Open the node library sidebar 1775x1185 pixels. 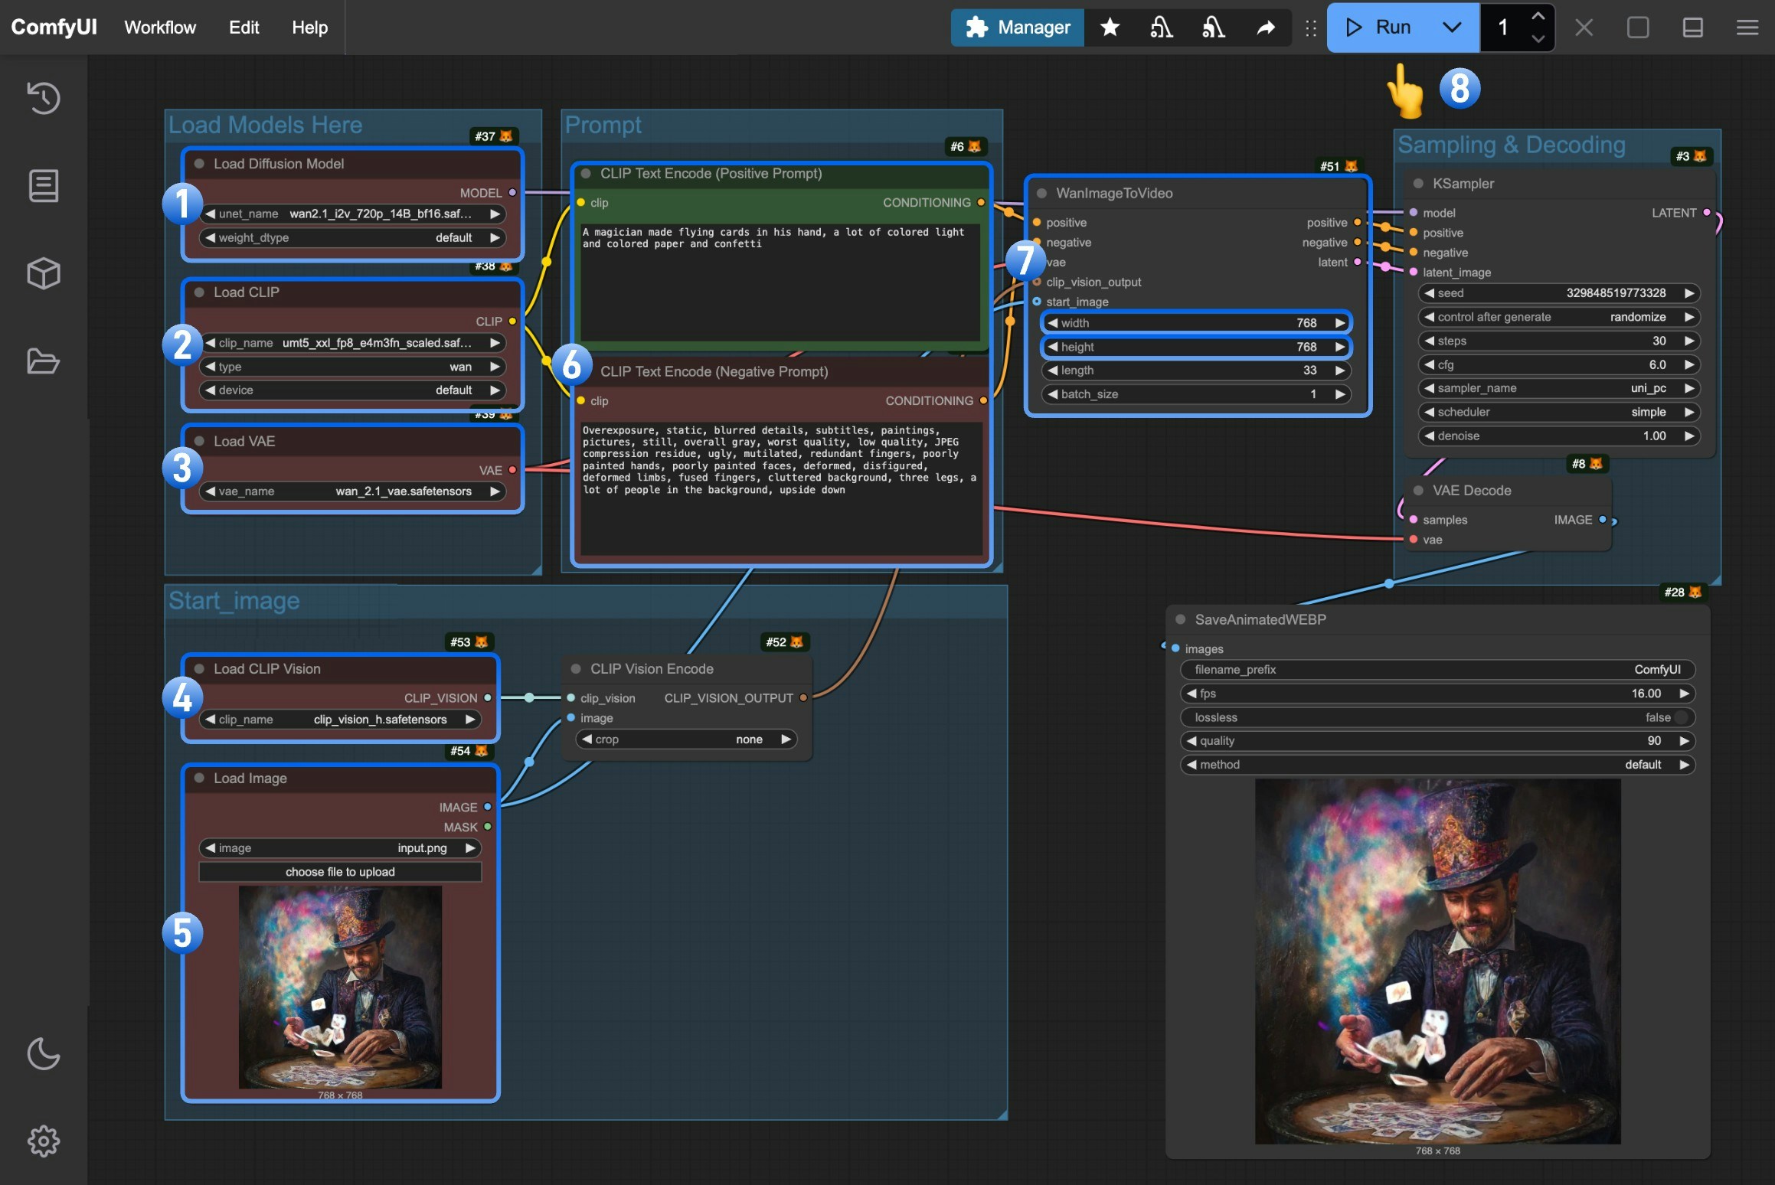click(x=44, y=185)
